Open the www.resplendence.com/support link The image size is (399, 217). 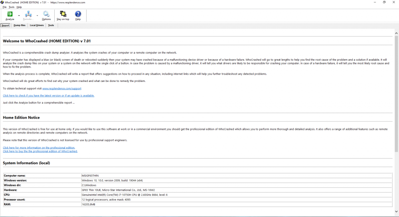(x=62, y=88)
